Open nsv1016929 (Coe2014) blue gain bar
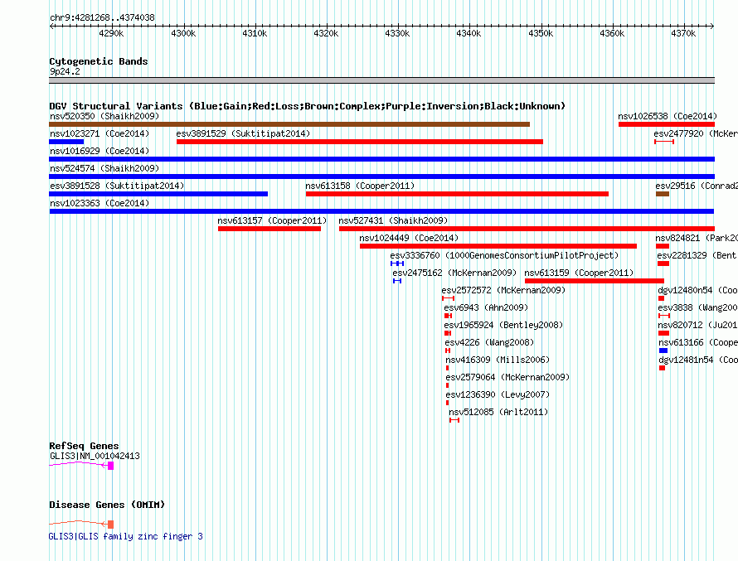The width and height of the screenshot is (738, 561). coord(381,159)
